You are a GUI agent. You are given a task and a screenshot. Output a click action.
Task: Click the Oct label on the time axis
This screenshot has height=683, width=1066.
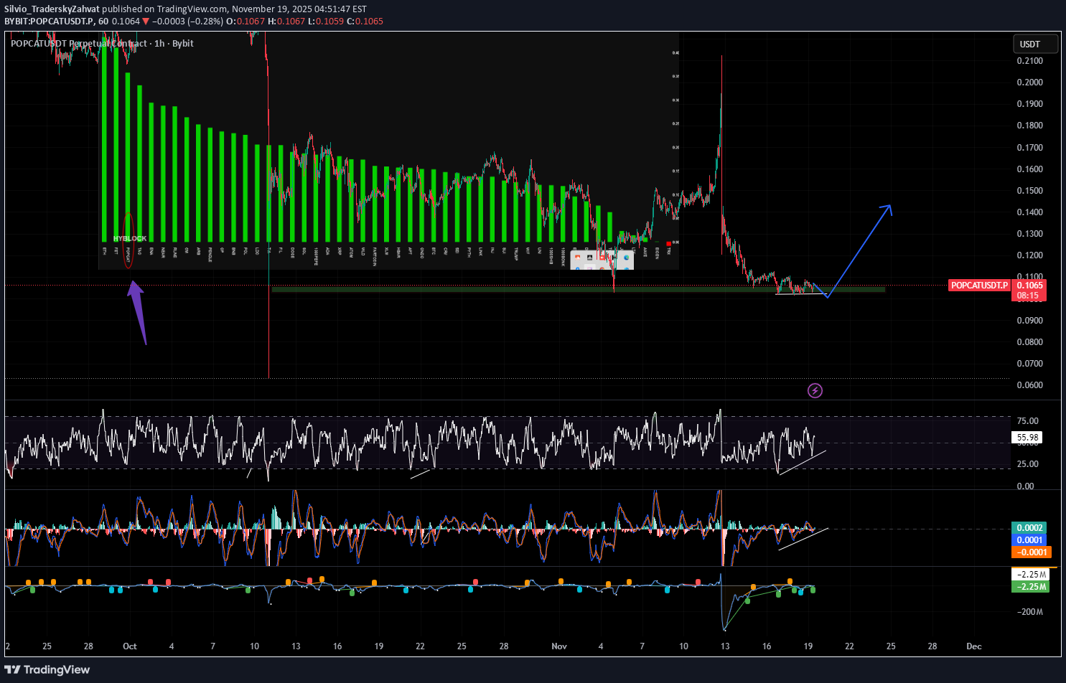click(129, 646)
